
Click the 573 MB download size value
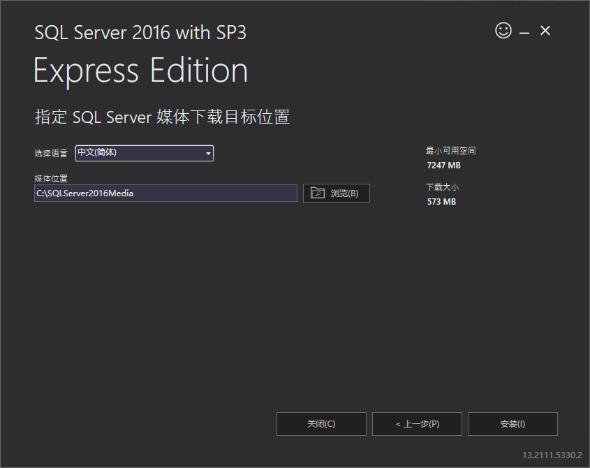[x=441, y=202]
